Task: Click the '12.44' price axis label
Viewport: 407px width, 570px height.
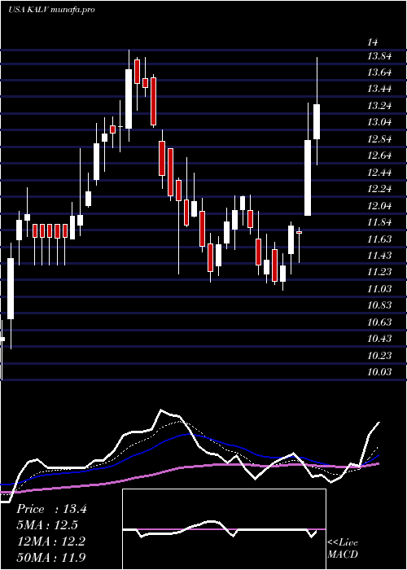Action: pos(379,173)
